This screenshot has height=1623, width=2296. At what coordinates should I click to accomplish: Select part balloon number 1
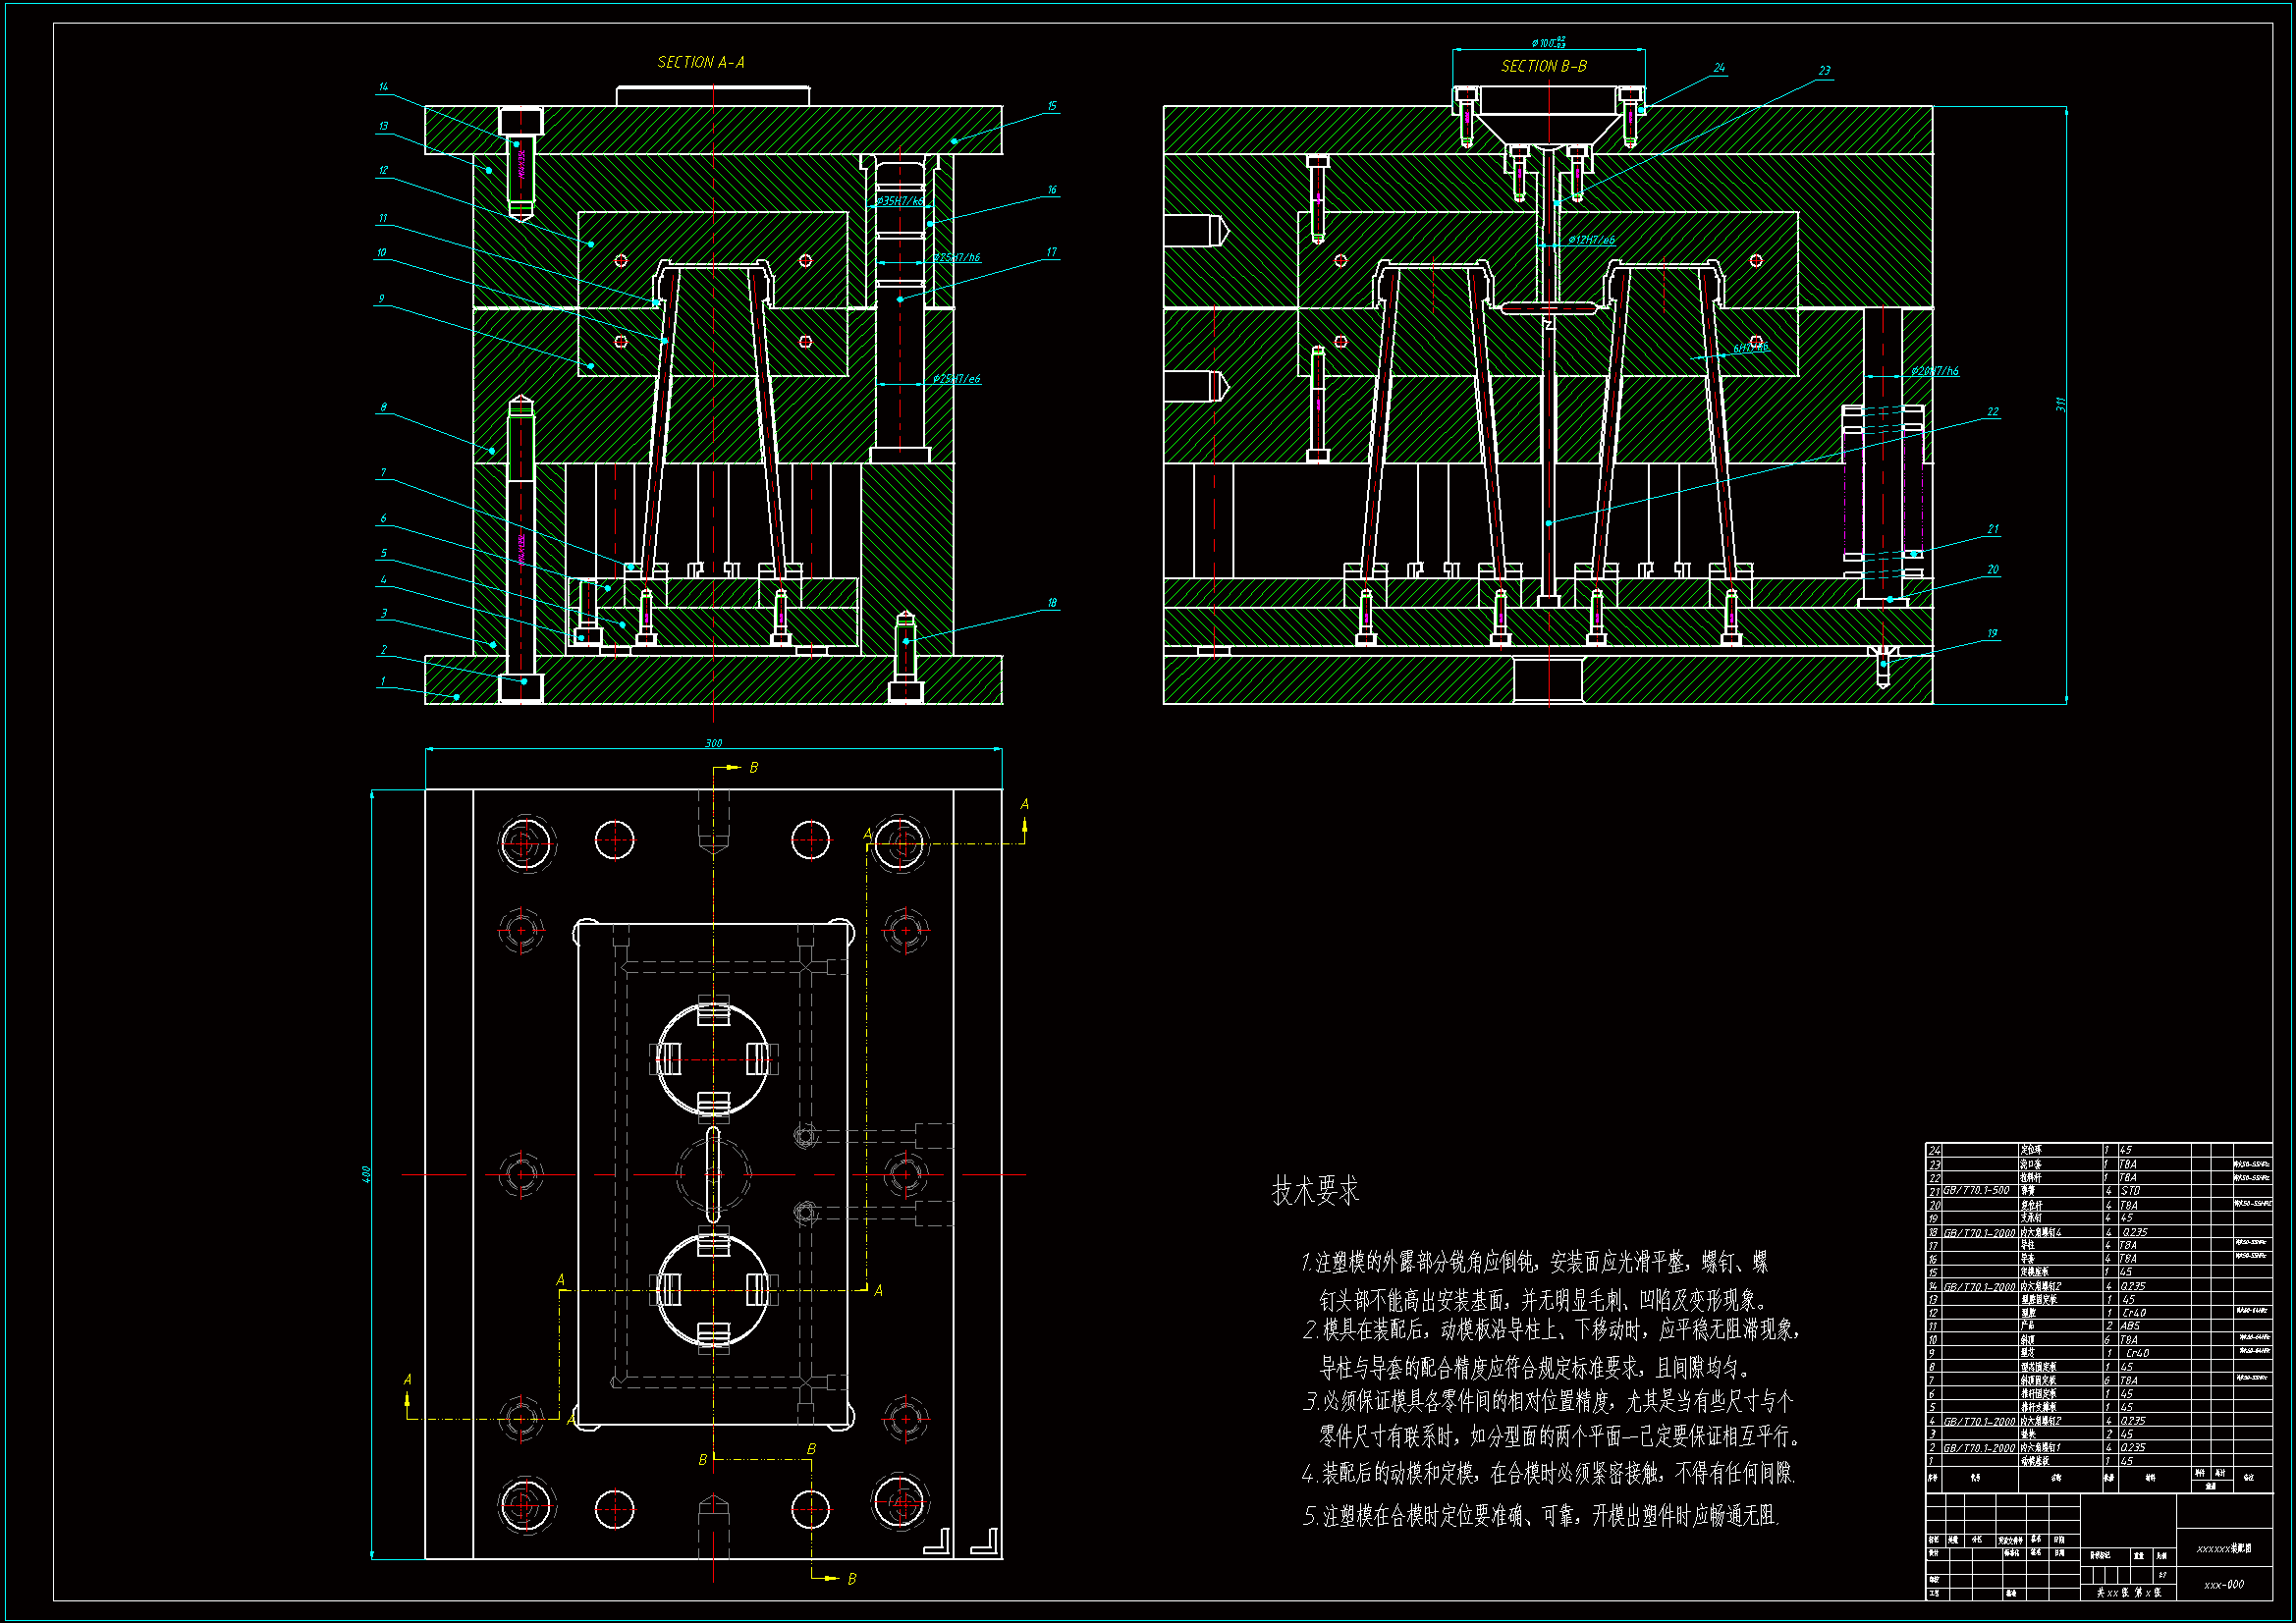click(382, 682)
